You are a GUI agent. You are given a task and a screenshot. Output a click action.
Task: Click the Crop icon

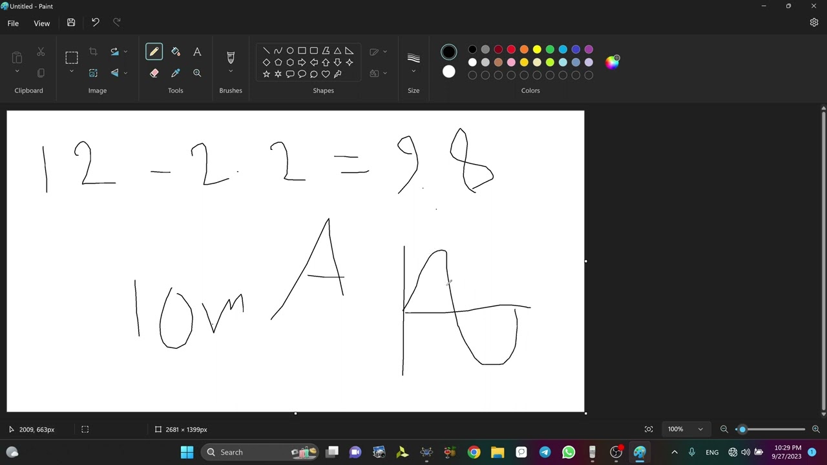click(x=93, y=52)
